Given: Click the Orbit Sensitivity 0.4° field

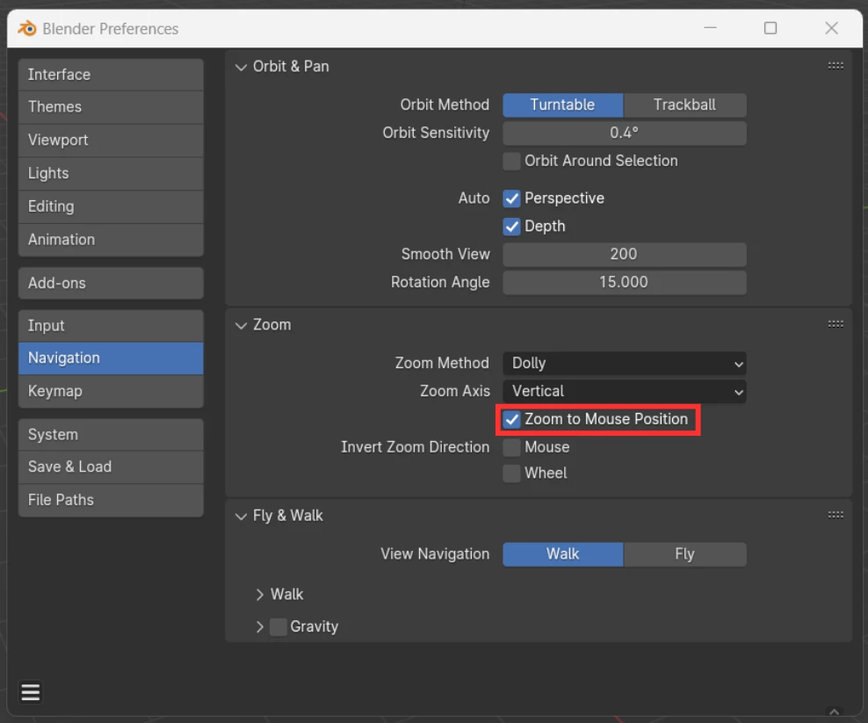Looking at the screenshot, I should click(625, 134).
